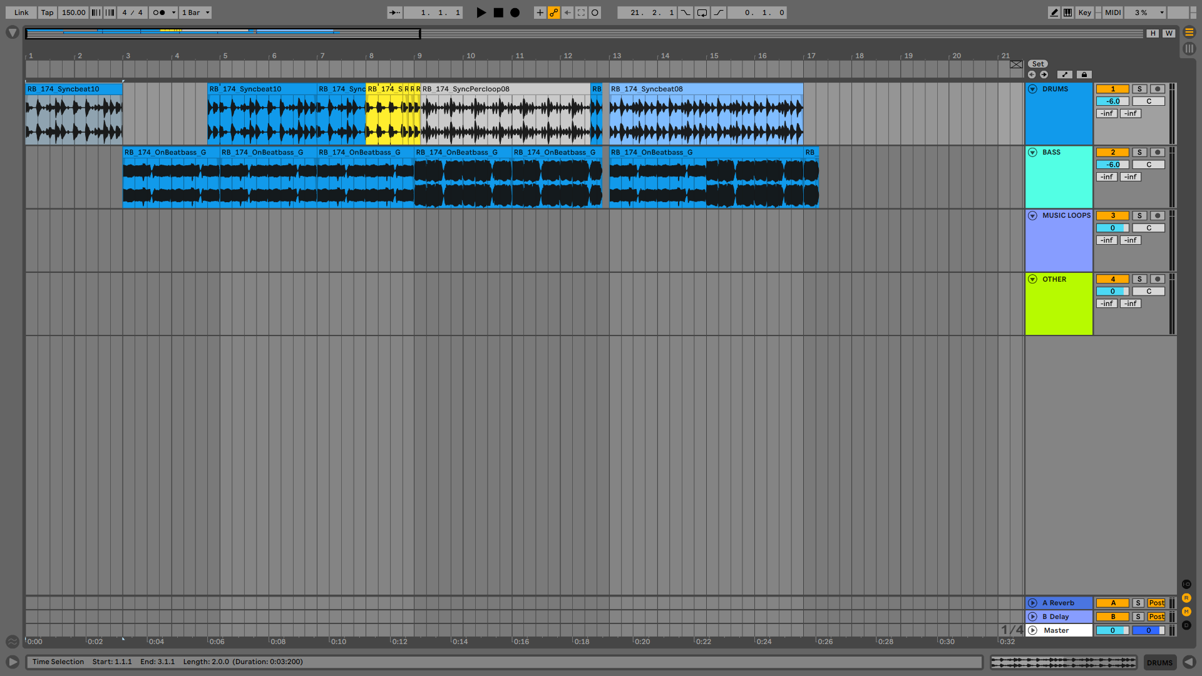This screenshot has height=676, width=1202.
Task: Solo the BASS track
Action: [x=1139, y=152]
